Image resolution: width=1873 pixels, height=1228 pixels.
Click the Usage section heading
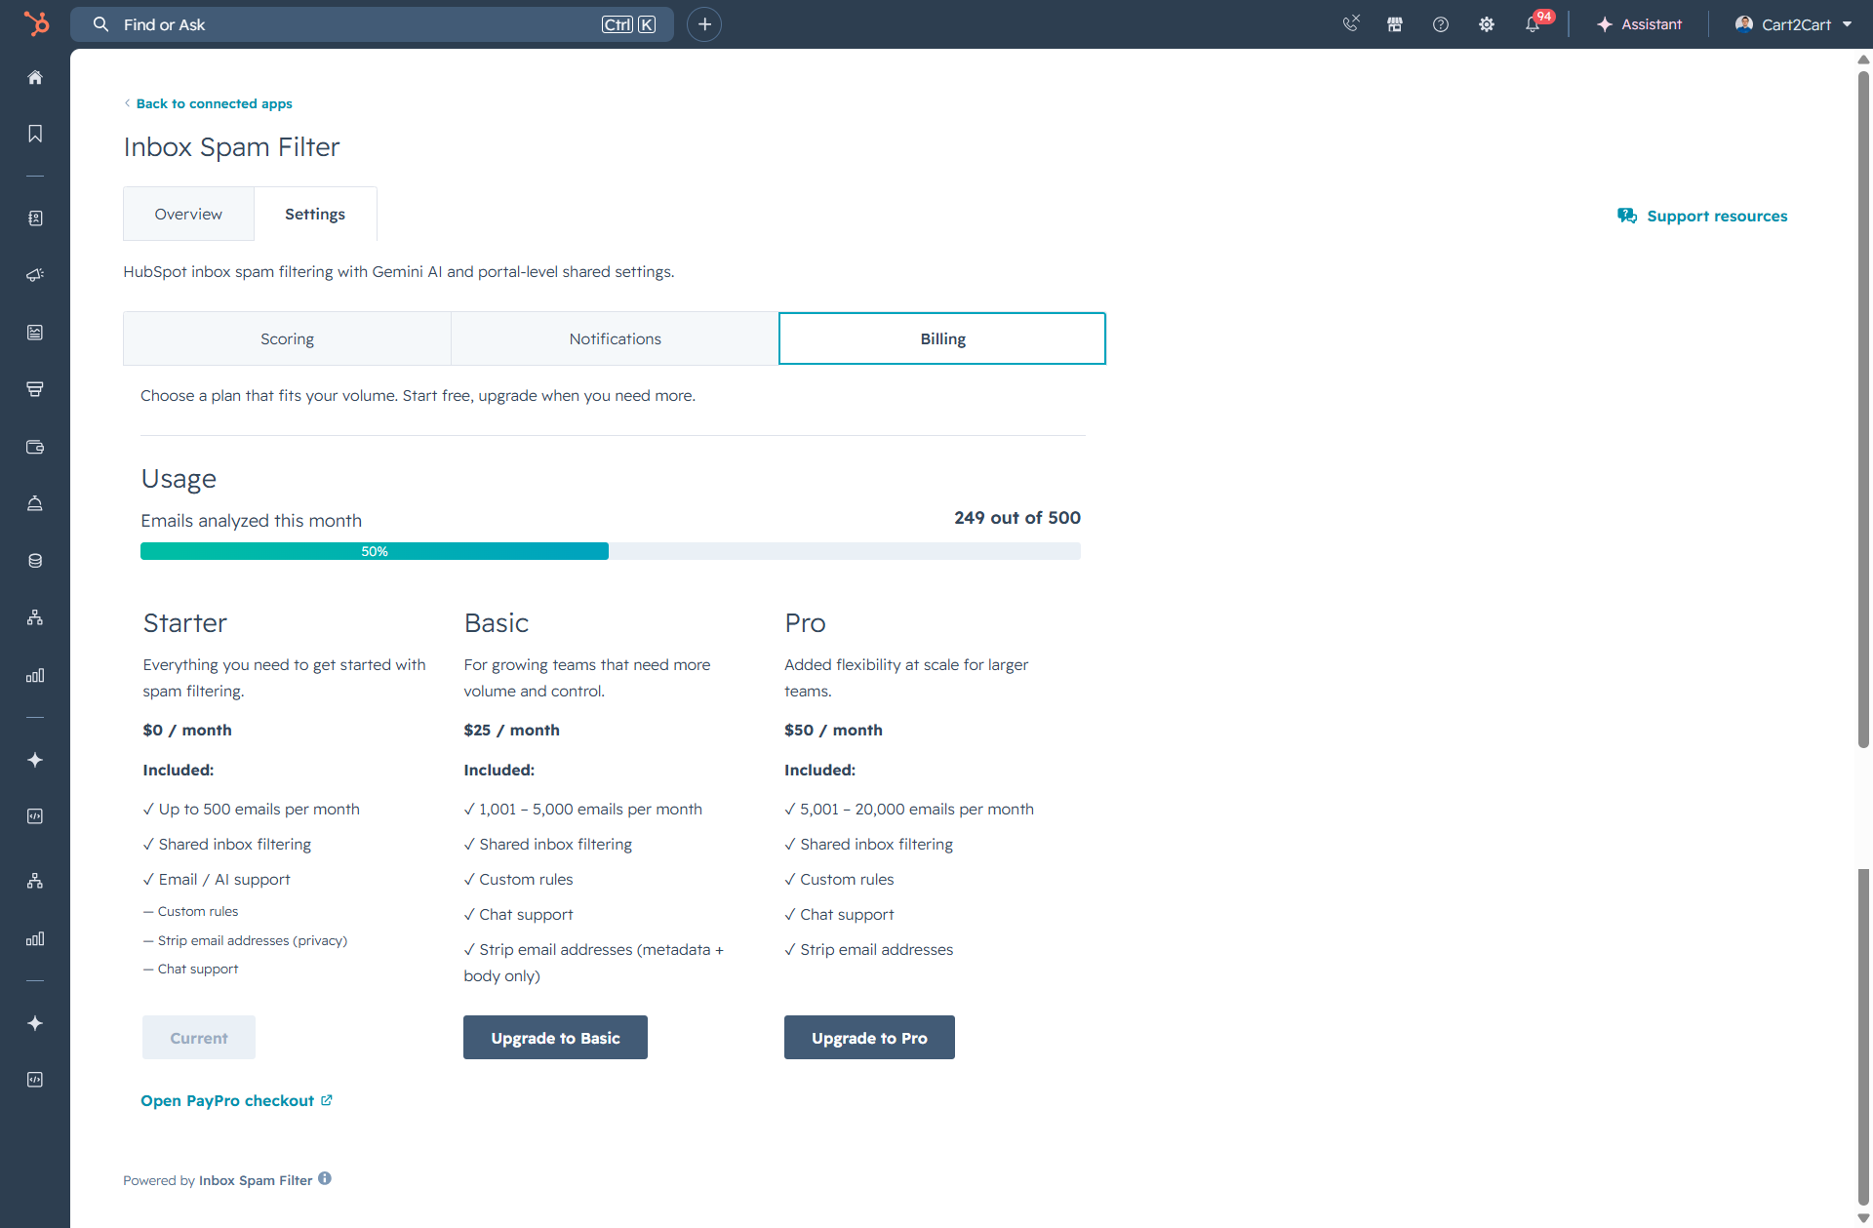[179, 479]
